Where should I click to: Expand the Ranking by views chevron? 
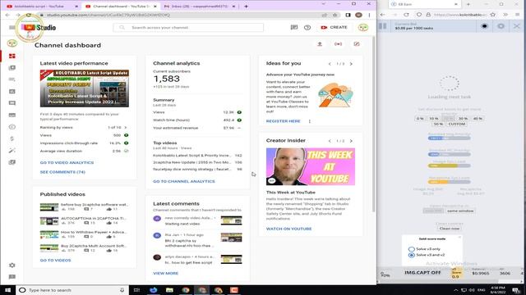point(126,128)
